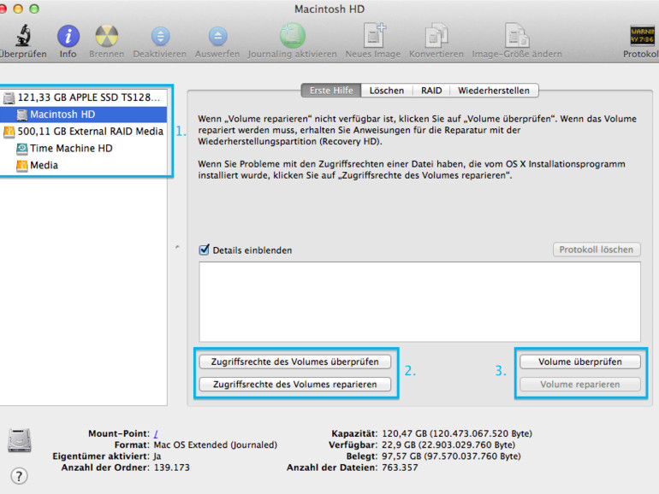Switch to the RAID tab

point(431,91)
